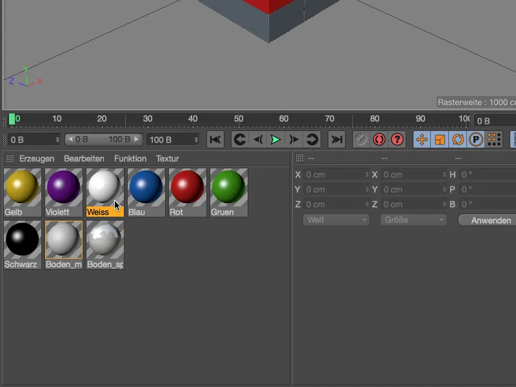The height and width of the screenshot is (387, 516).
Task: Open the Textur menu in material manager
Action: (x=168, y=159)
